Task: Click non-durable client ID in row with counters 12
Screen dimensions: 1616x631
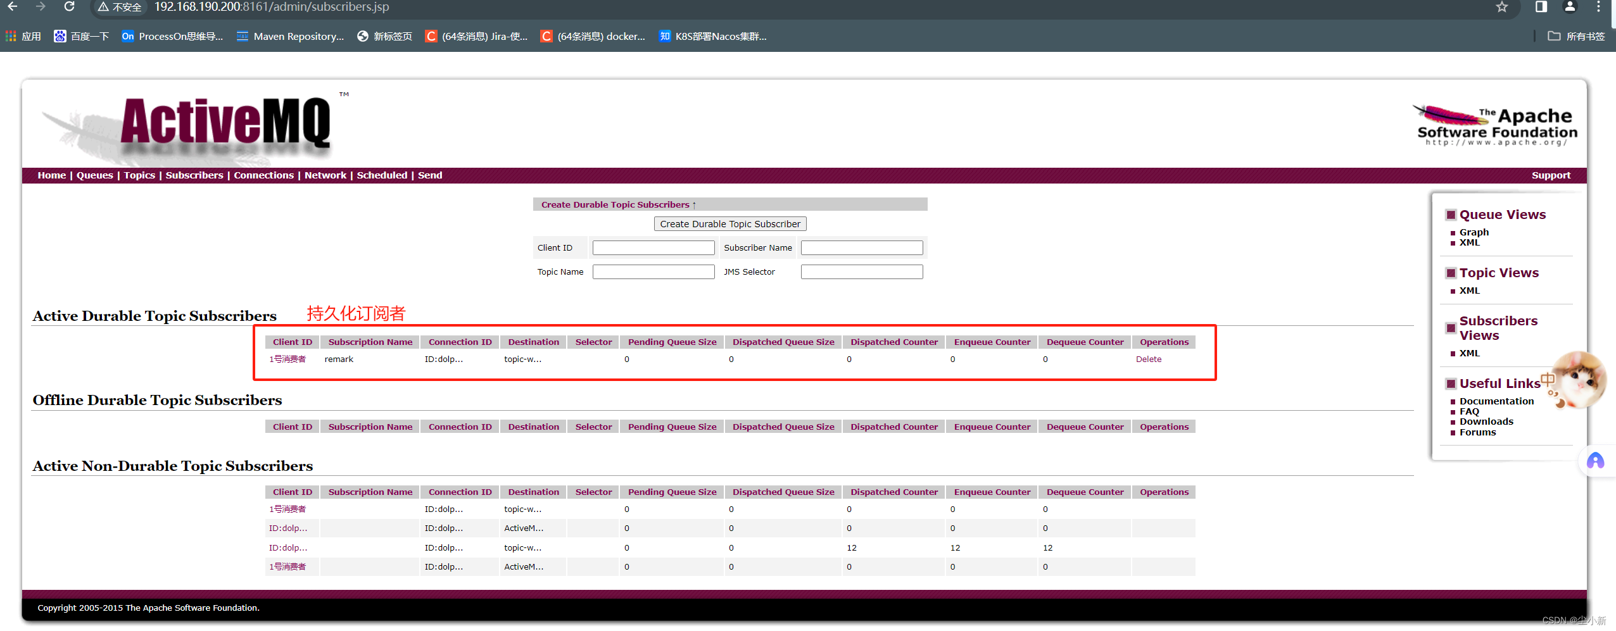Action: [x=288, y=547]
